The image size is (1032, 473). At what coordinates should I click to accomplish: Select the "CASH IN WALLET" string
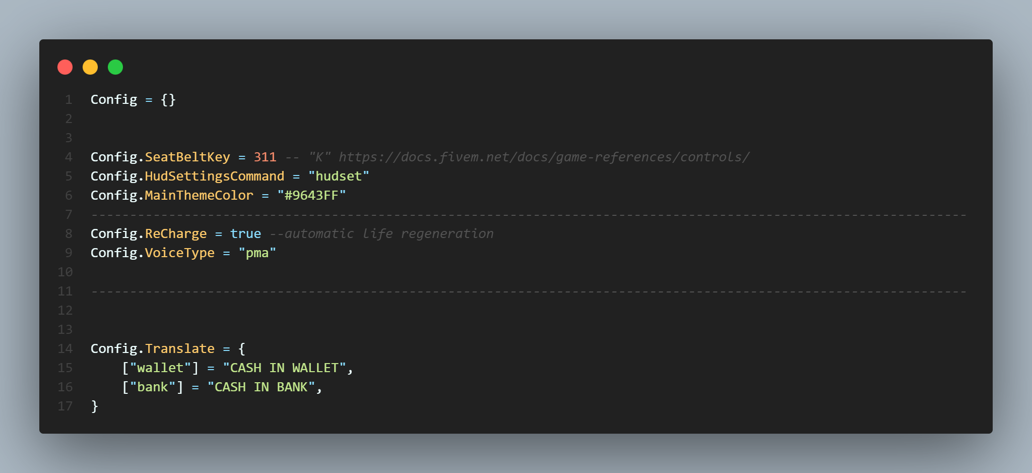point(284,368)
